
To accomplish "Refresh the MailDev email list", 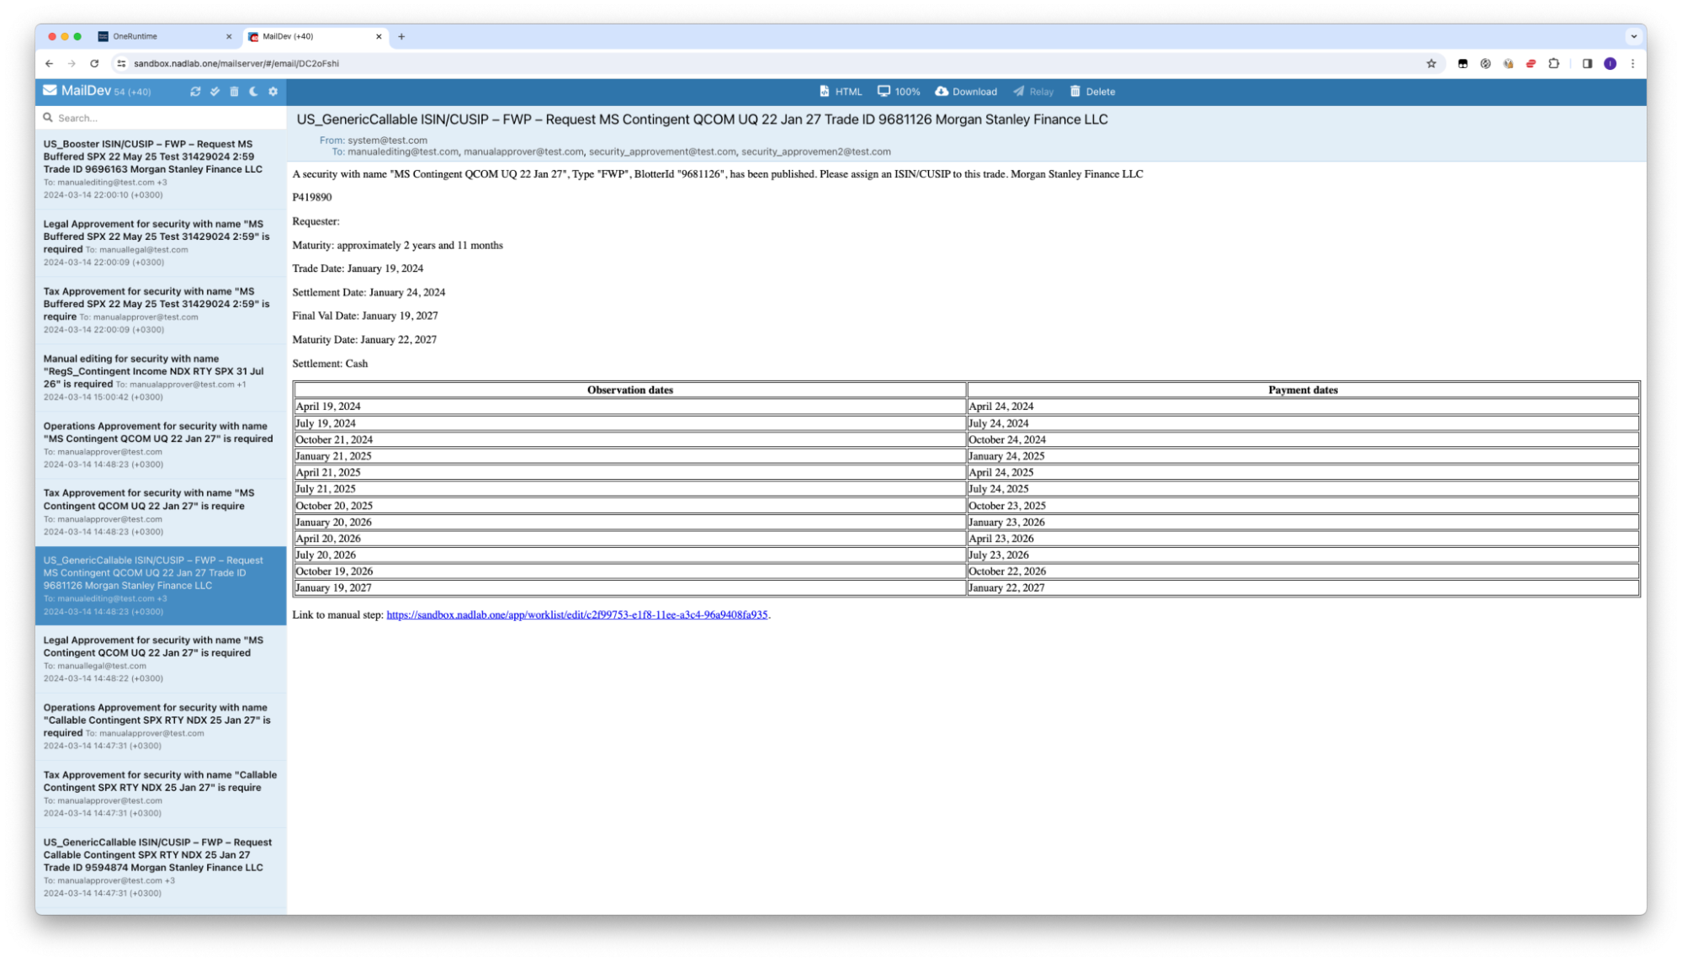I will coord(195,92).
